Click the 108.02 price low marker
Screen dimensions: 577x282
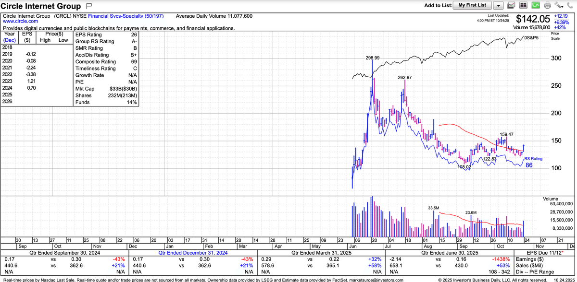click(x=464, y=167)
